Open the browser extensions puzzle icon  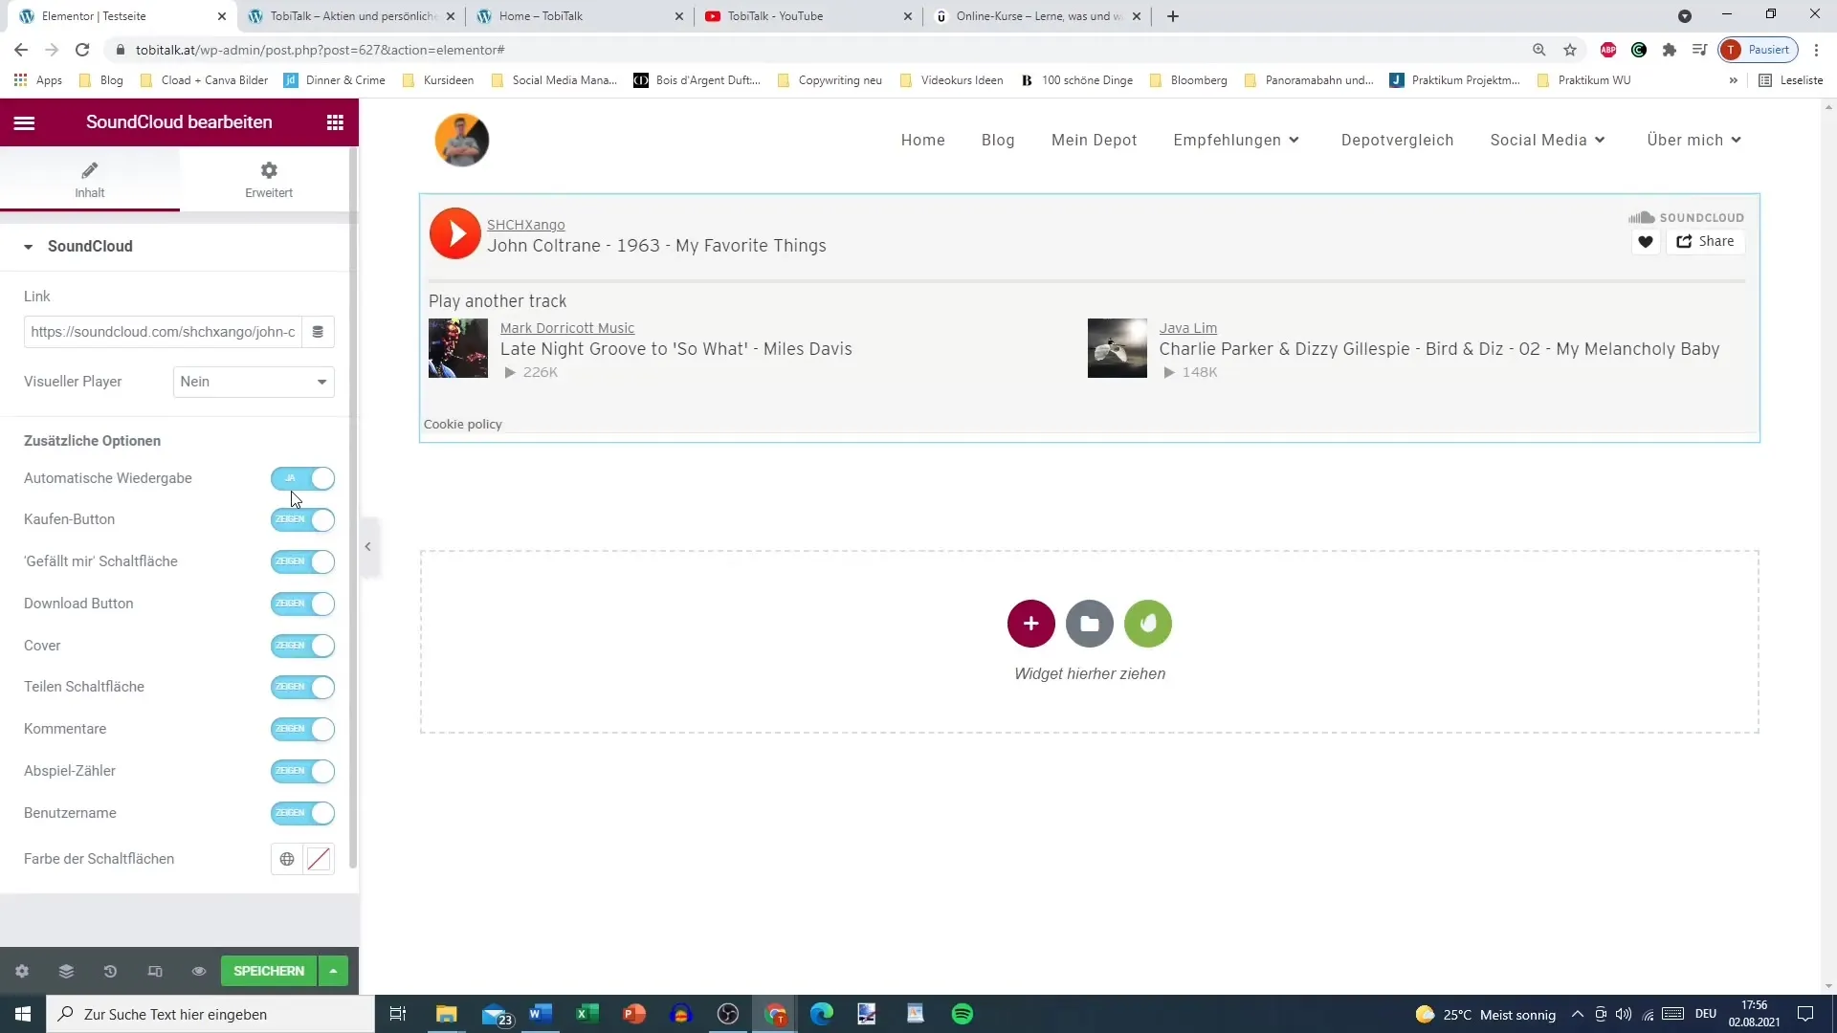click(x=1670, y=50)
